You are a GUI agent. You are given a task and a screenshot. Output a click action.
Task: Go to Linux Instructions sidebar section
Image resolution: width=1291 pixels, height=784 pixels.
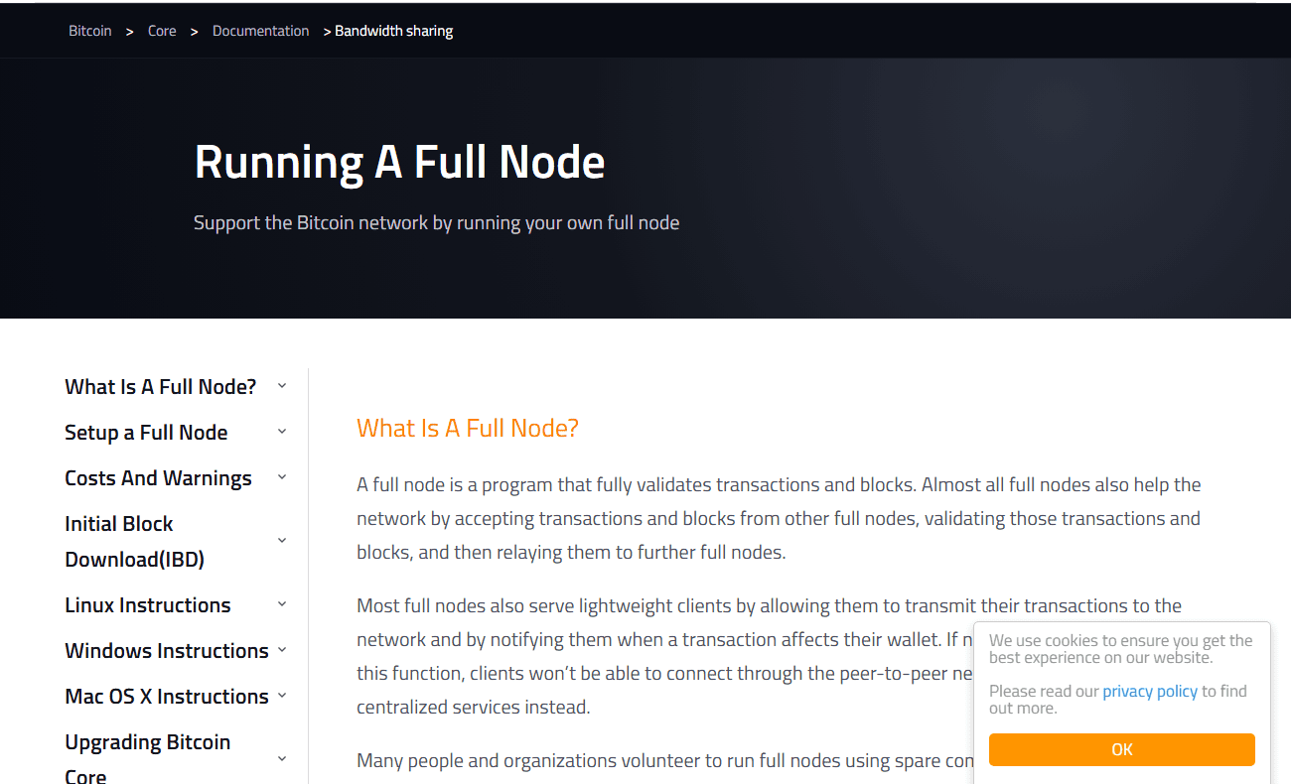point(148,605)
